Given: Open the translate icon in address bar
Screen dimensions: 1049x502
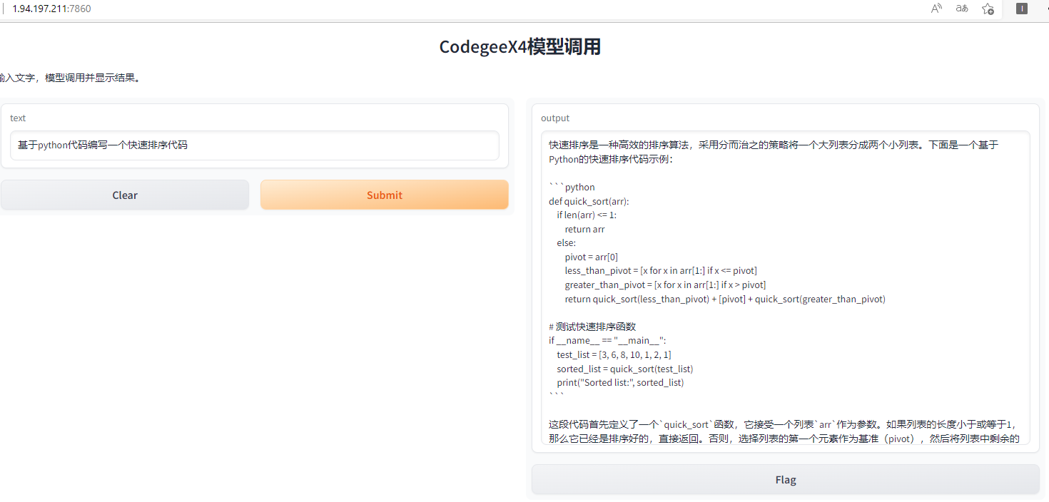Looking at the screenshot, I should [x=962, y=9].
